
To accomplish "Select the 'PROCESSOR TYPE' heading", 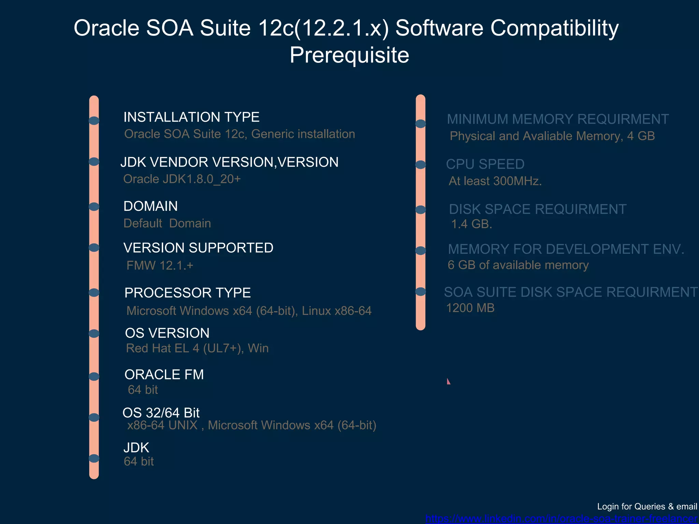I will coord(188,293).
